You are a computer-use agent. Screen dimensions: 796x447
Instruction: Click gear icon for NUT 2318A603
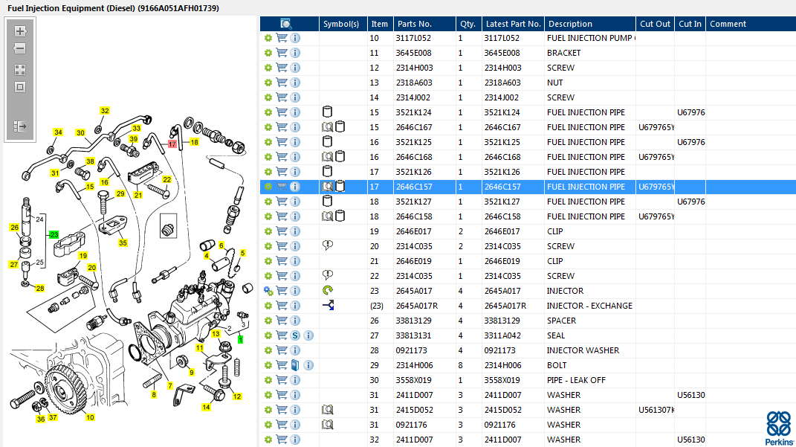coord(268,83)
